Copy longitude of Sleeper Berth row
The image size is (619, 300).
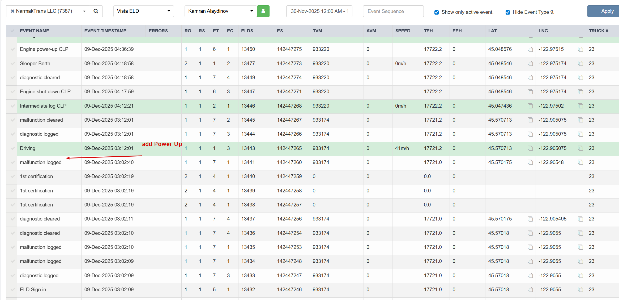coord(580,64)
